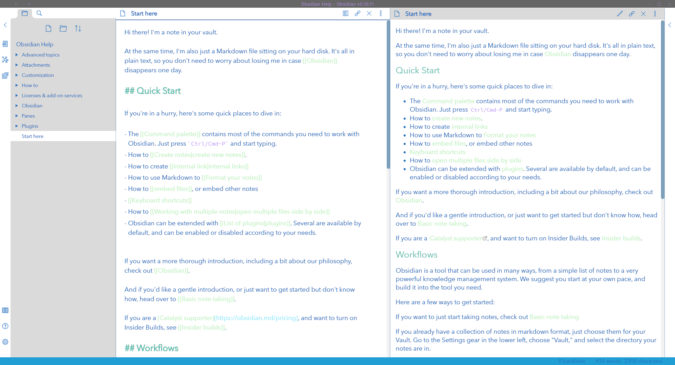This screenshot has width=675, height=365.
Task: Switch to the file explorer sidebar tab
Action: tap(25, 13)
